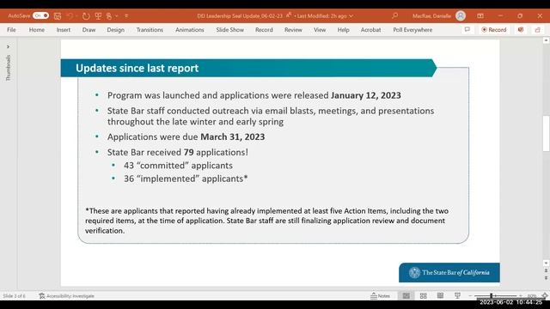Start Slide Show from status bar icon

[x=457, y=296]
